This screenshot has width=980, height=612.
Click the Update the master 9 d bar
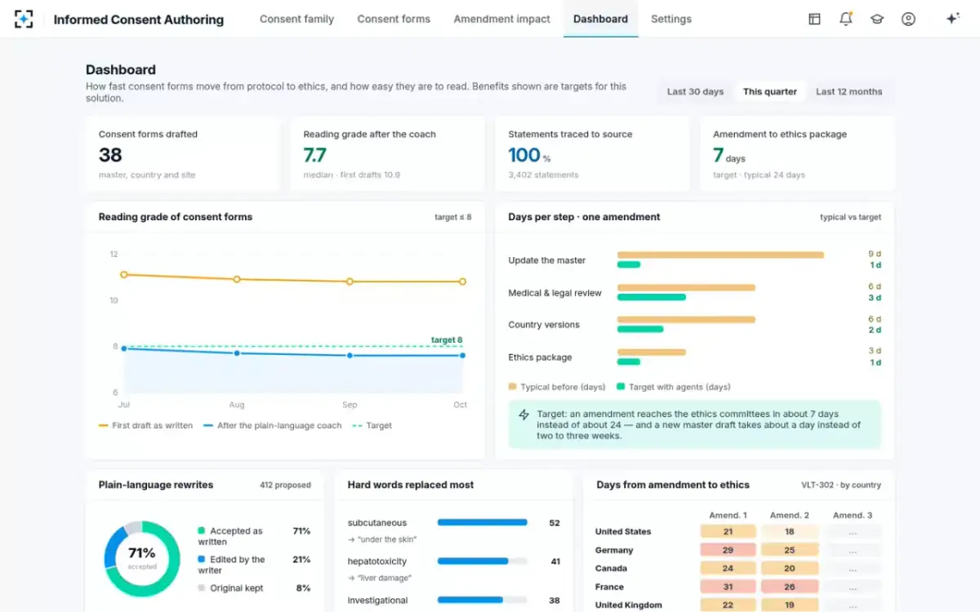720,255
